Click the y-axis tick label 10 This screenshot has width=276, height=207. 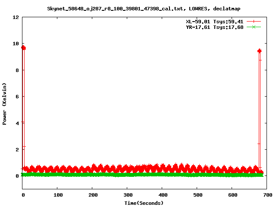click(x=16, y=44)
